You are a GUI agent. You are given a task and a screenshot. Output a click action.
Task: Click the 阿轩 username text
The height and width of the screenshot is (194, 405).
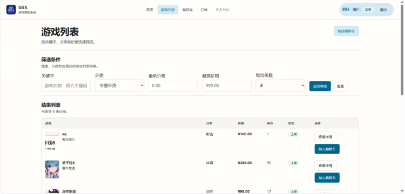[x=346, y=10]
